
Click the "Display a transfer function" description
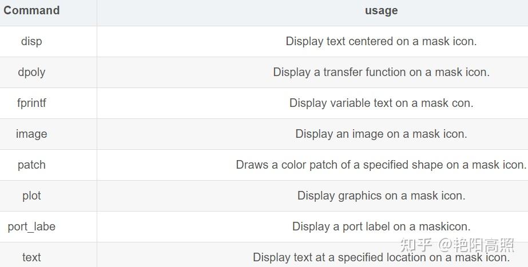(x=381, y=72)
